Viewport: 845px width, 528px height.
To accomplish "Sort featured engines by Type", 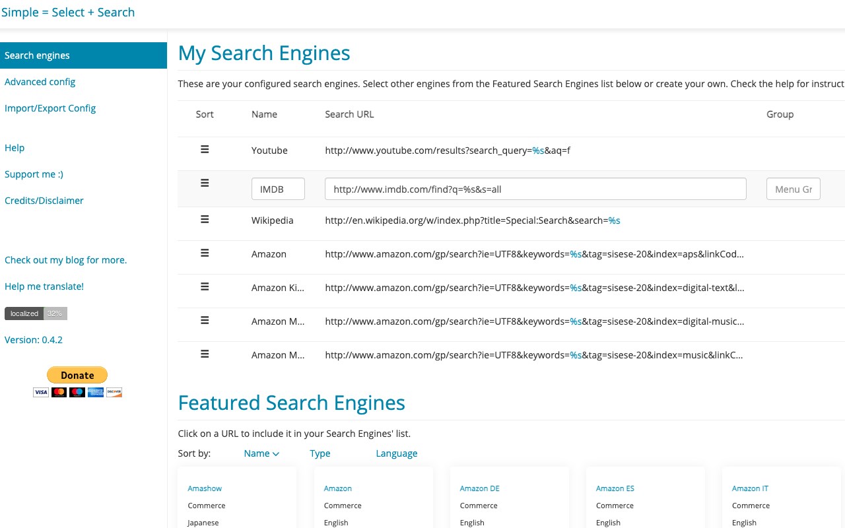I will [320, 453].
